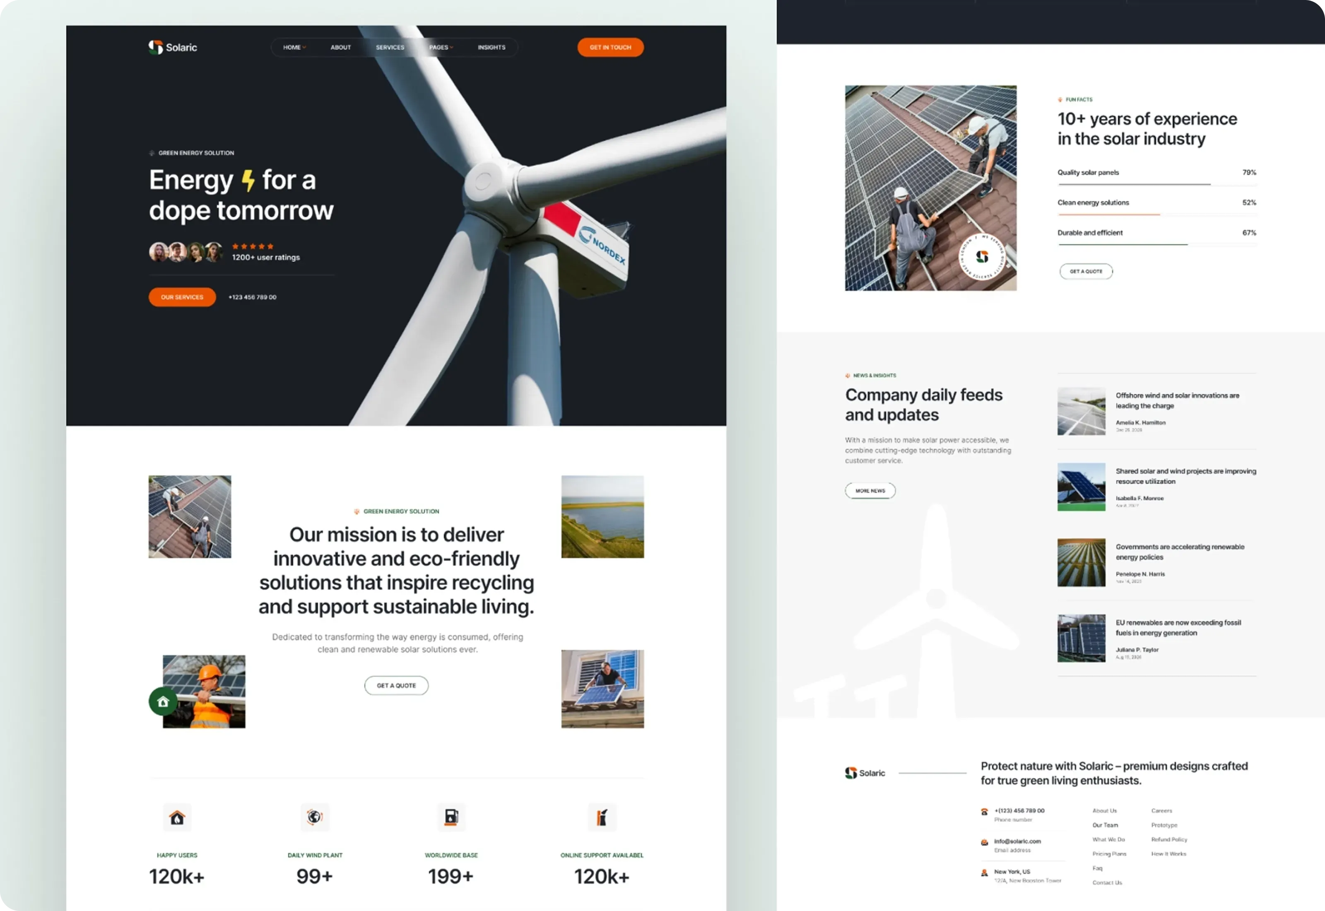Click the 199+ worldwide base stat

(x=451, y=876)
